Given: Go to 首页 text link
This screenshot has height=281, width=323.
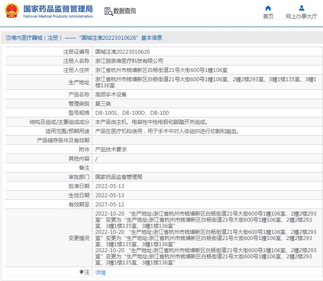Looking at the screenshot, I should tap(268, 16).
